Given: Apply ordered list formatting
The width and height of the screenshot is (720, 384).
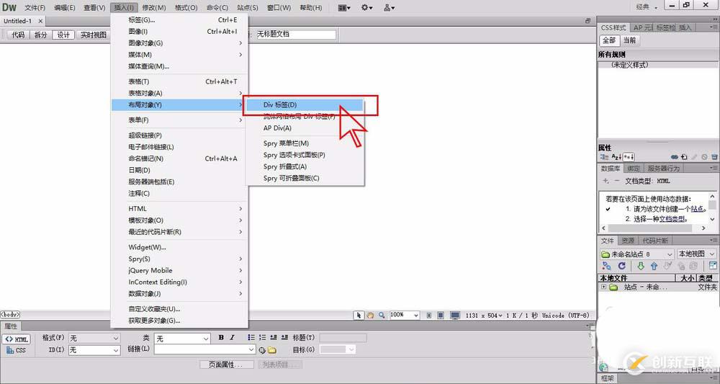Looking at the screenshot, I should (x=262, y=338).
